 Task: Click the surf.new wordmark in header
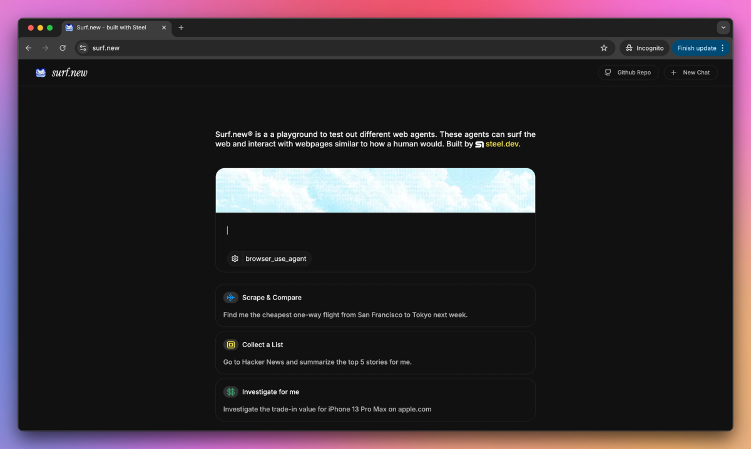(x=69, y=73)
